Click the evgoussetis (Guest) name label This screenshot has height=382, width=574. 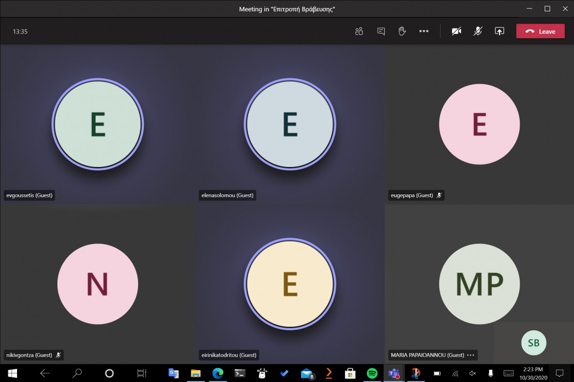(29, 195)
